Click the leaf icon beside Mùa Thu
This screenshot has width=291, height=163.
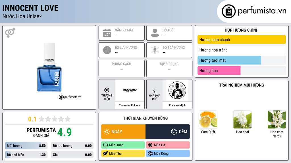(105, 153)
